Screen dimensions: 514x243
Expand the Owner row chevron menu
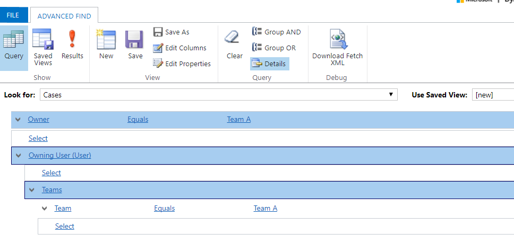click(18, 120)
